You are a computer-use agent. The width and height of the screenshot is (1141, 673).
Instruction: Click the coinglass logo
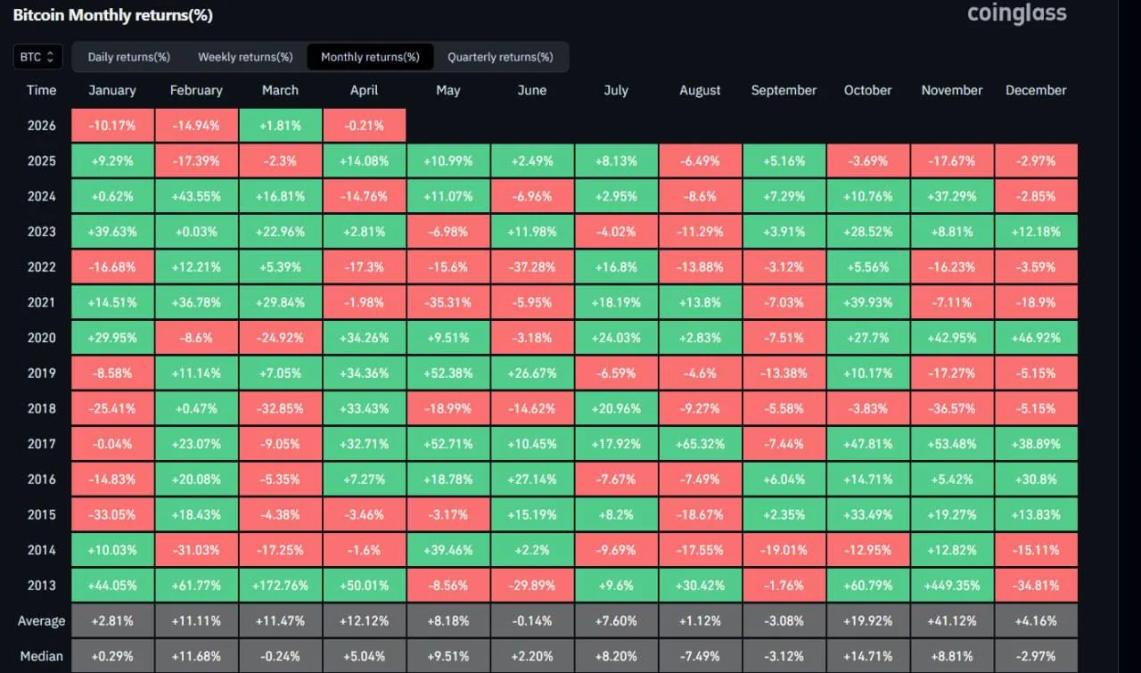click(x=1016, y=13)
